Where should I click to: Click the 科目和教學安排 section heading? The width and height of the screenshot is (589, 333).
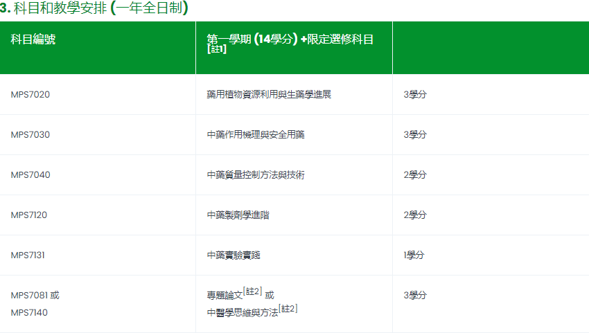click(x=94, y=8)
